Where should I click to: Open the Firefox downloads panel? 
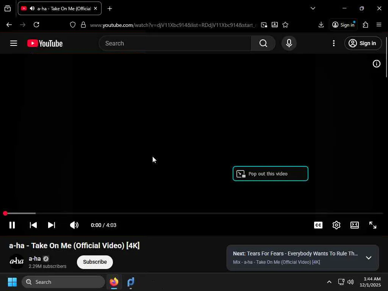[321, 25]
